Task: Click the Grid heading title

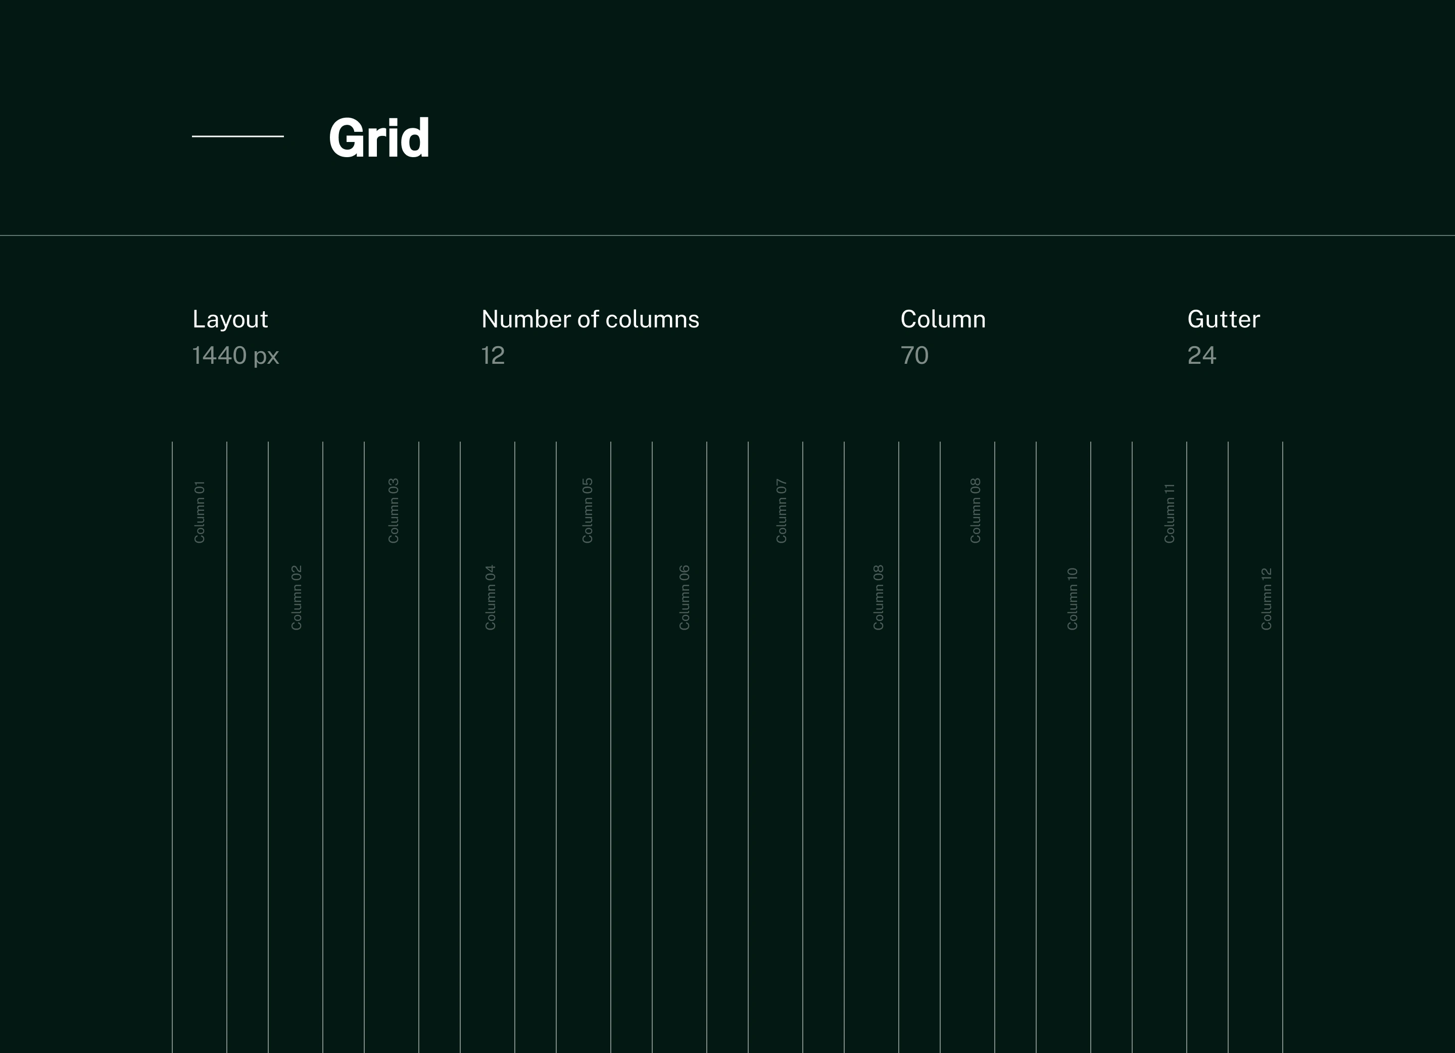Action: coord(378,138)
